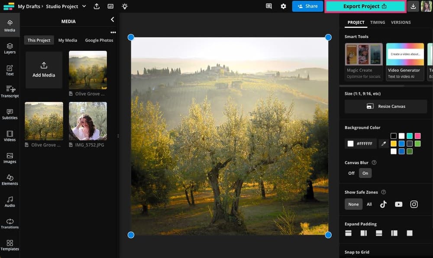Collapse the Media panel

[x=112, y=20]
